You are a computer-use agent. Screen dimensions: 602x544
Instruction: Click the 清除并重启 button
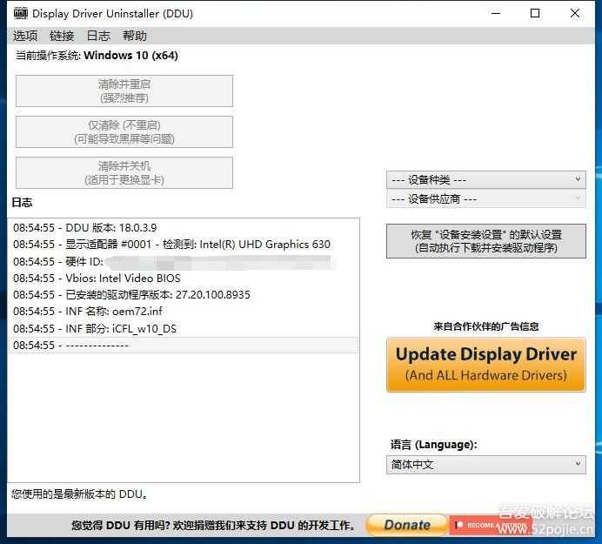124,91
